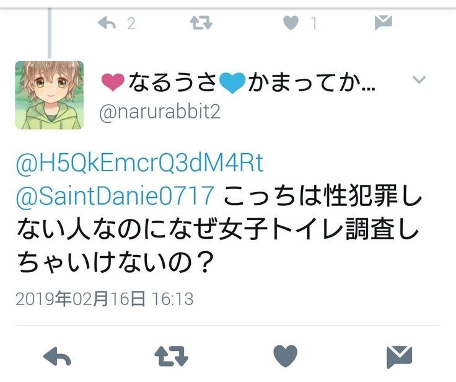Open display name なるうさ profile
The width and height of the screenshot is (456, 382).
(x=173, y=82)
